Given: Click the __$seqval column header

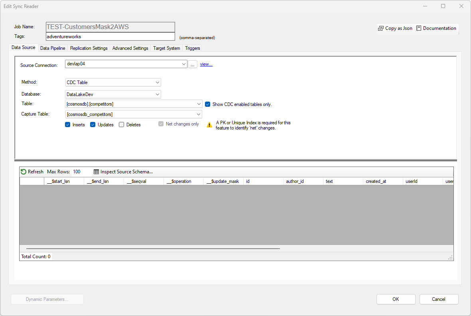Looking at the screenshot, I should click(144, 181).
